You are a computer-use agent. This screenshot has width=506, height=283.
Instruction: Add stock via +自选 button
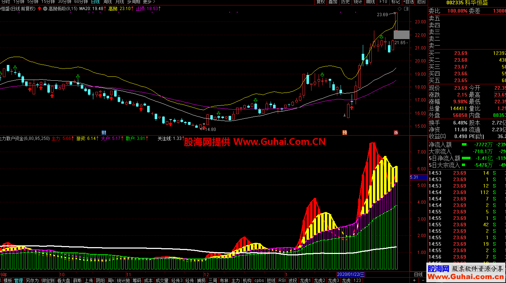pyautogui.click(x=408, y=2)
